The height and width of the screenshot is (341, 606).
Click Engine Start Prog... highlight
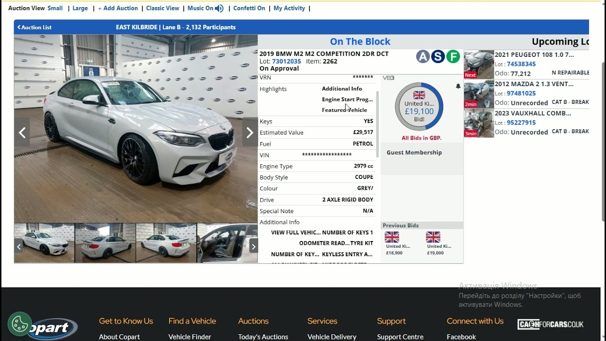tap(348, 99)
